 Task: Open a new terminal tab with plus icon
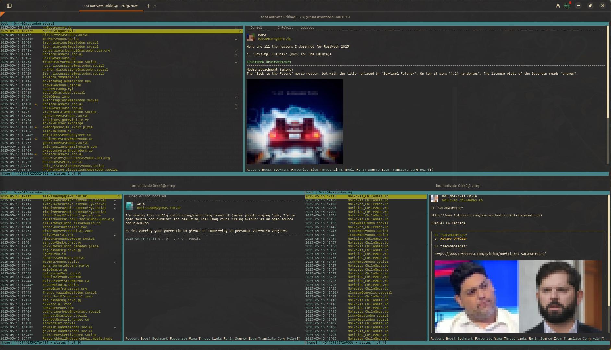pos(149,6)
